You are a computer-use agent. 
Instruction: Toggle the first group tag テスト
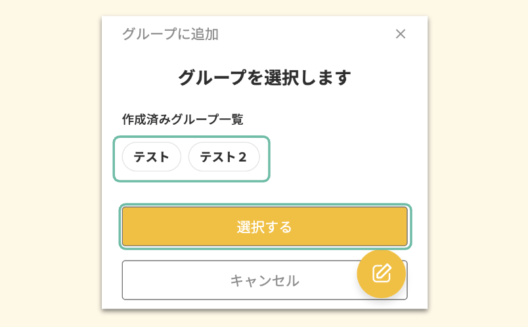152,157
